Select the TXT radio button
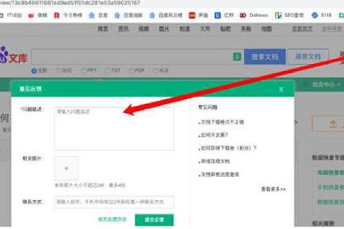The image size is (344, 229). click(108, 70)
